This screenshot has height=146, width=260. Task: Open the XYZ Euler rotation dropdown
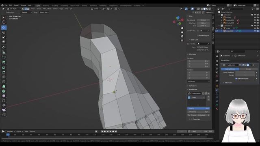[199, 82]
